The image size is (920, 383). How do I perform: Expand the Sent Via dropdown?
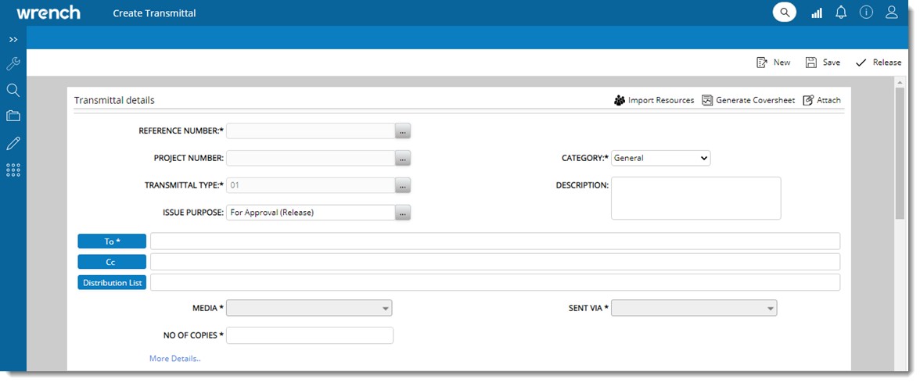(x=694, y=309)
